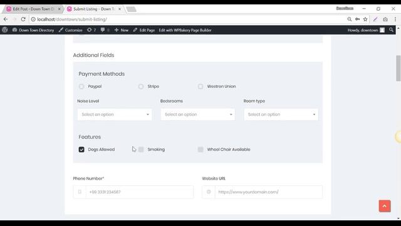This screenshot has height=226, width=401.
Task: Select the Submit Listing browser tab
Action: pos(94,9)
